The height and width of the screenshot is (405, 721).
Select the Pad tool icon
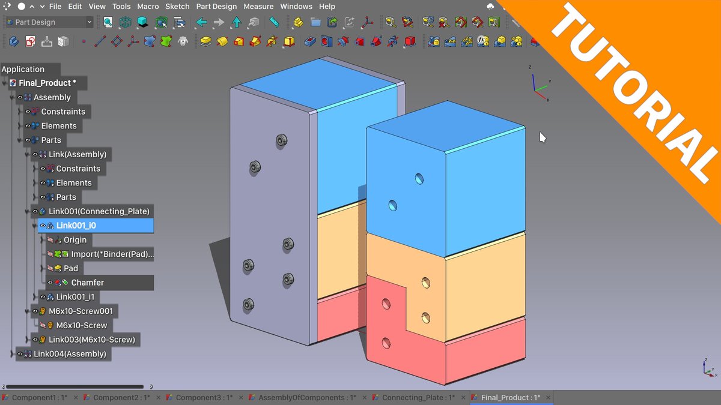205,41
